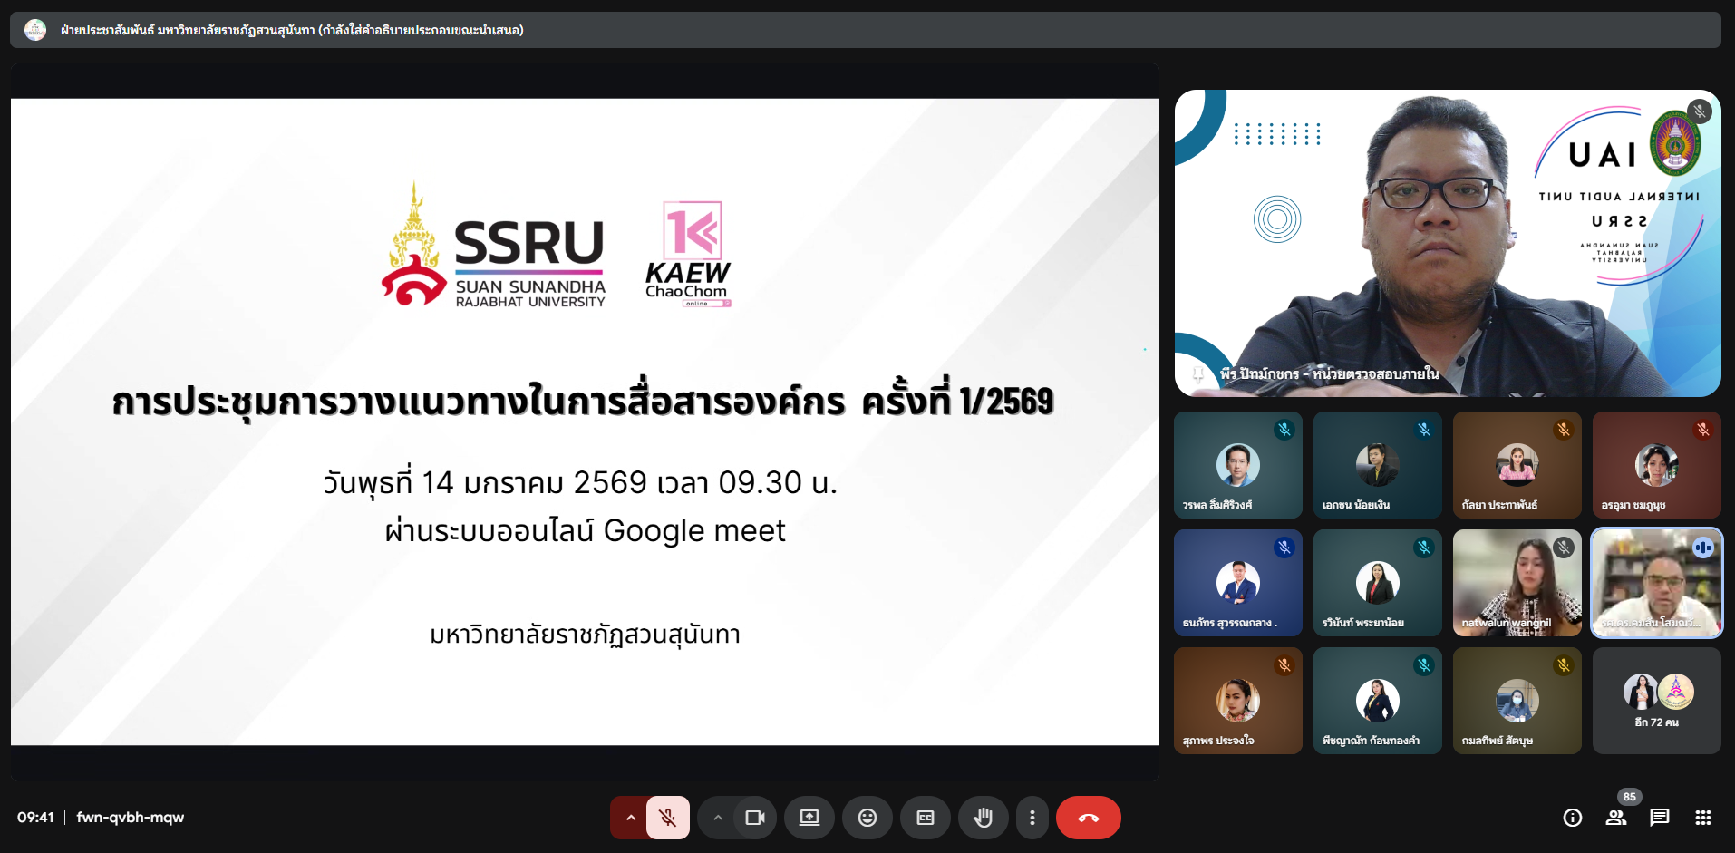Screen dimensions: 1735x853
Task: Toggle closed captions
Action: pyautogui.click(x=926, y=818)
